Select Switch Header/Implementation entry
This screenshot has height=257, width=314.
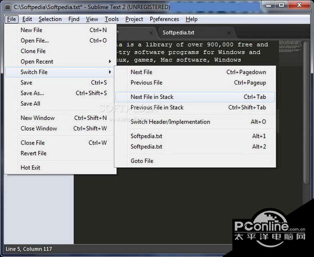(195, 122)
